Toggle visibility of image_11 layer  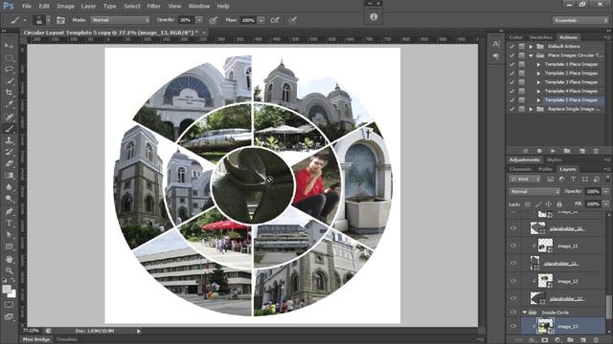click(x=513, y=246)
